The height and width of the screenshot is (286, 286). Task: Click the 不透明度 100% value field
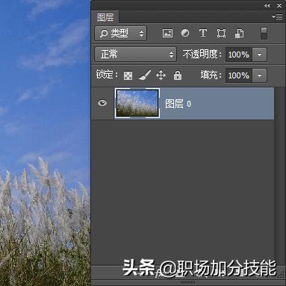(239, 55)
